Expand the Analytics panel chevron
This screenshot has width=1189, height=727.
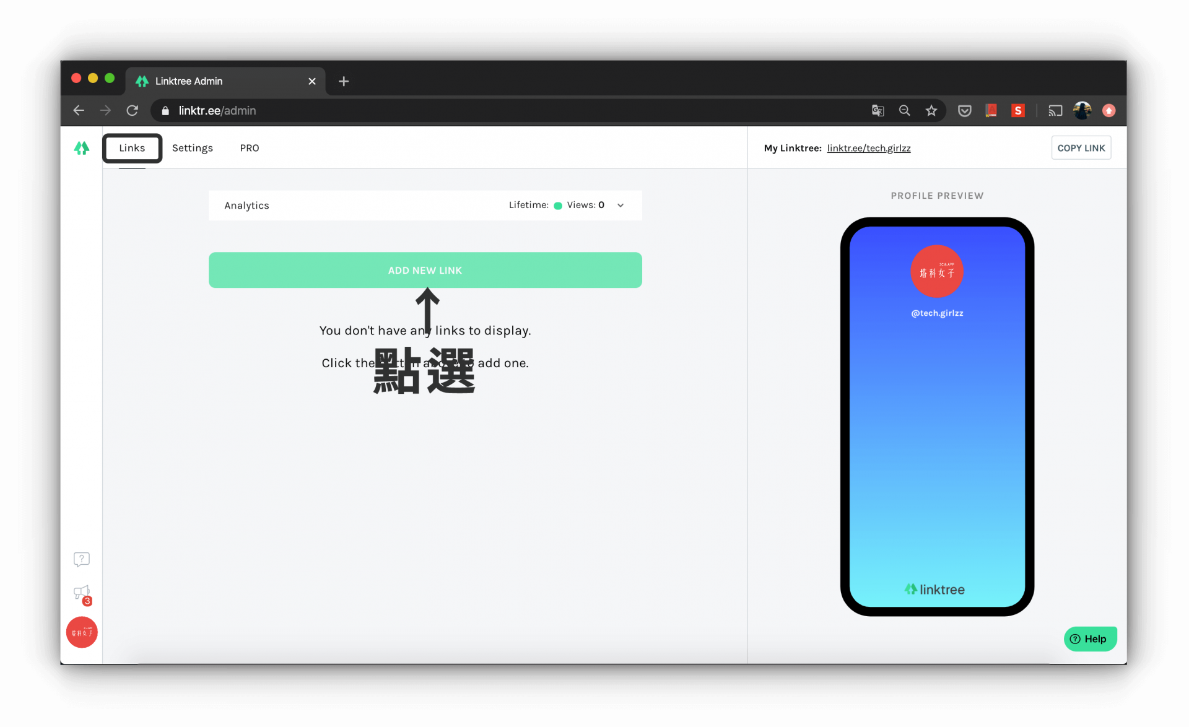[621, 205]
